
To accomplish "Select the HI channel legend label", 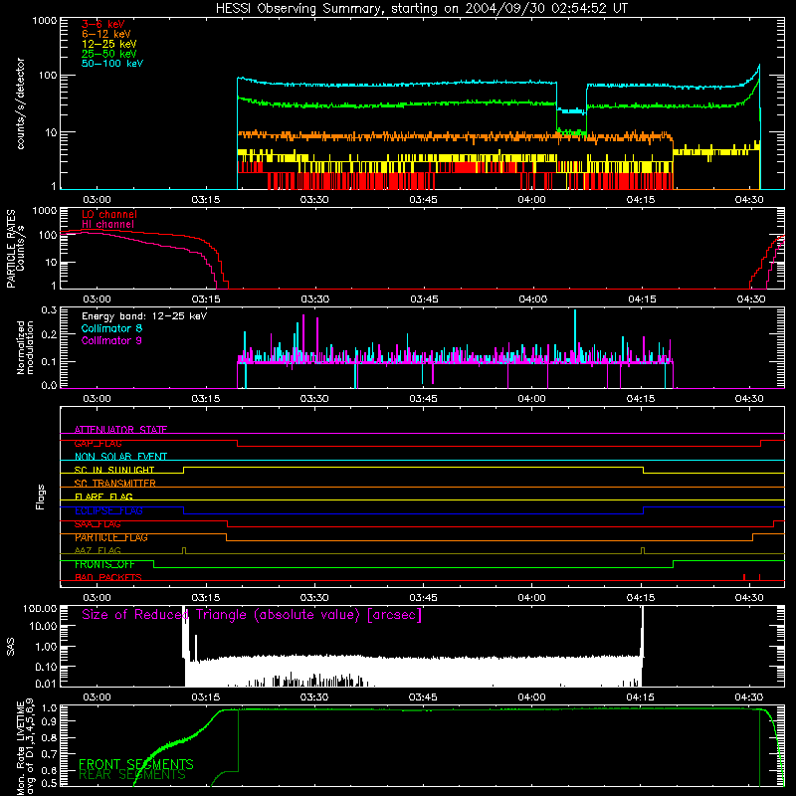I will coord(107,225).
